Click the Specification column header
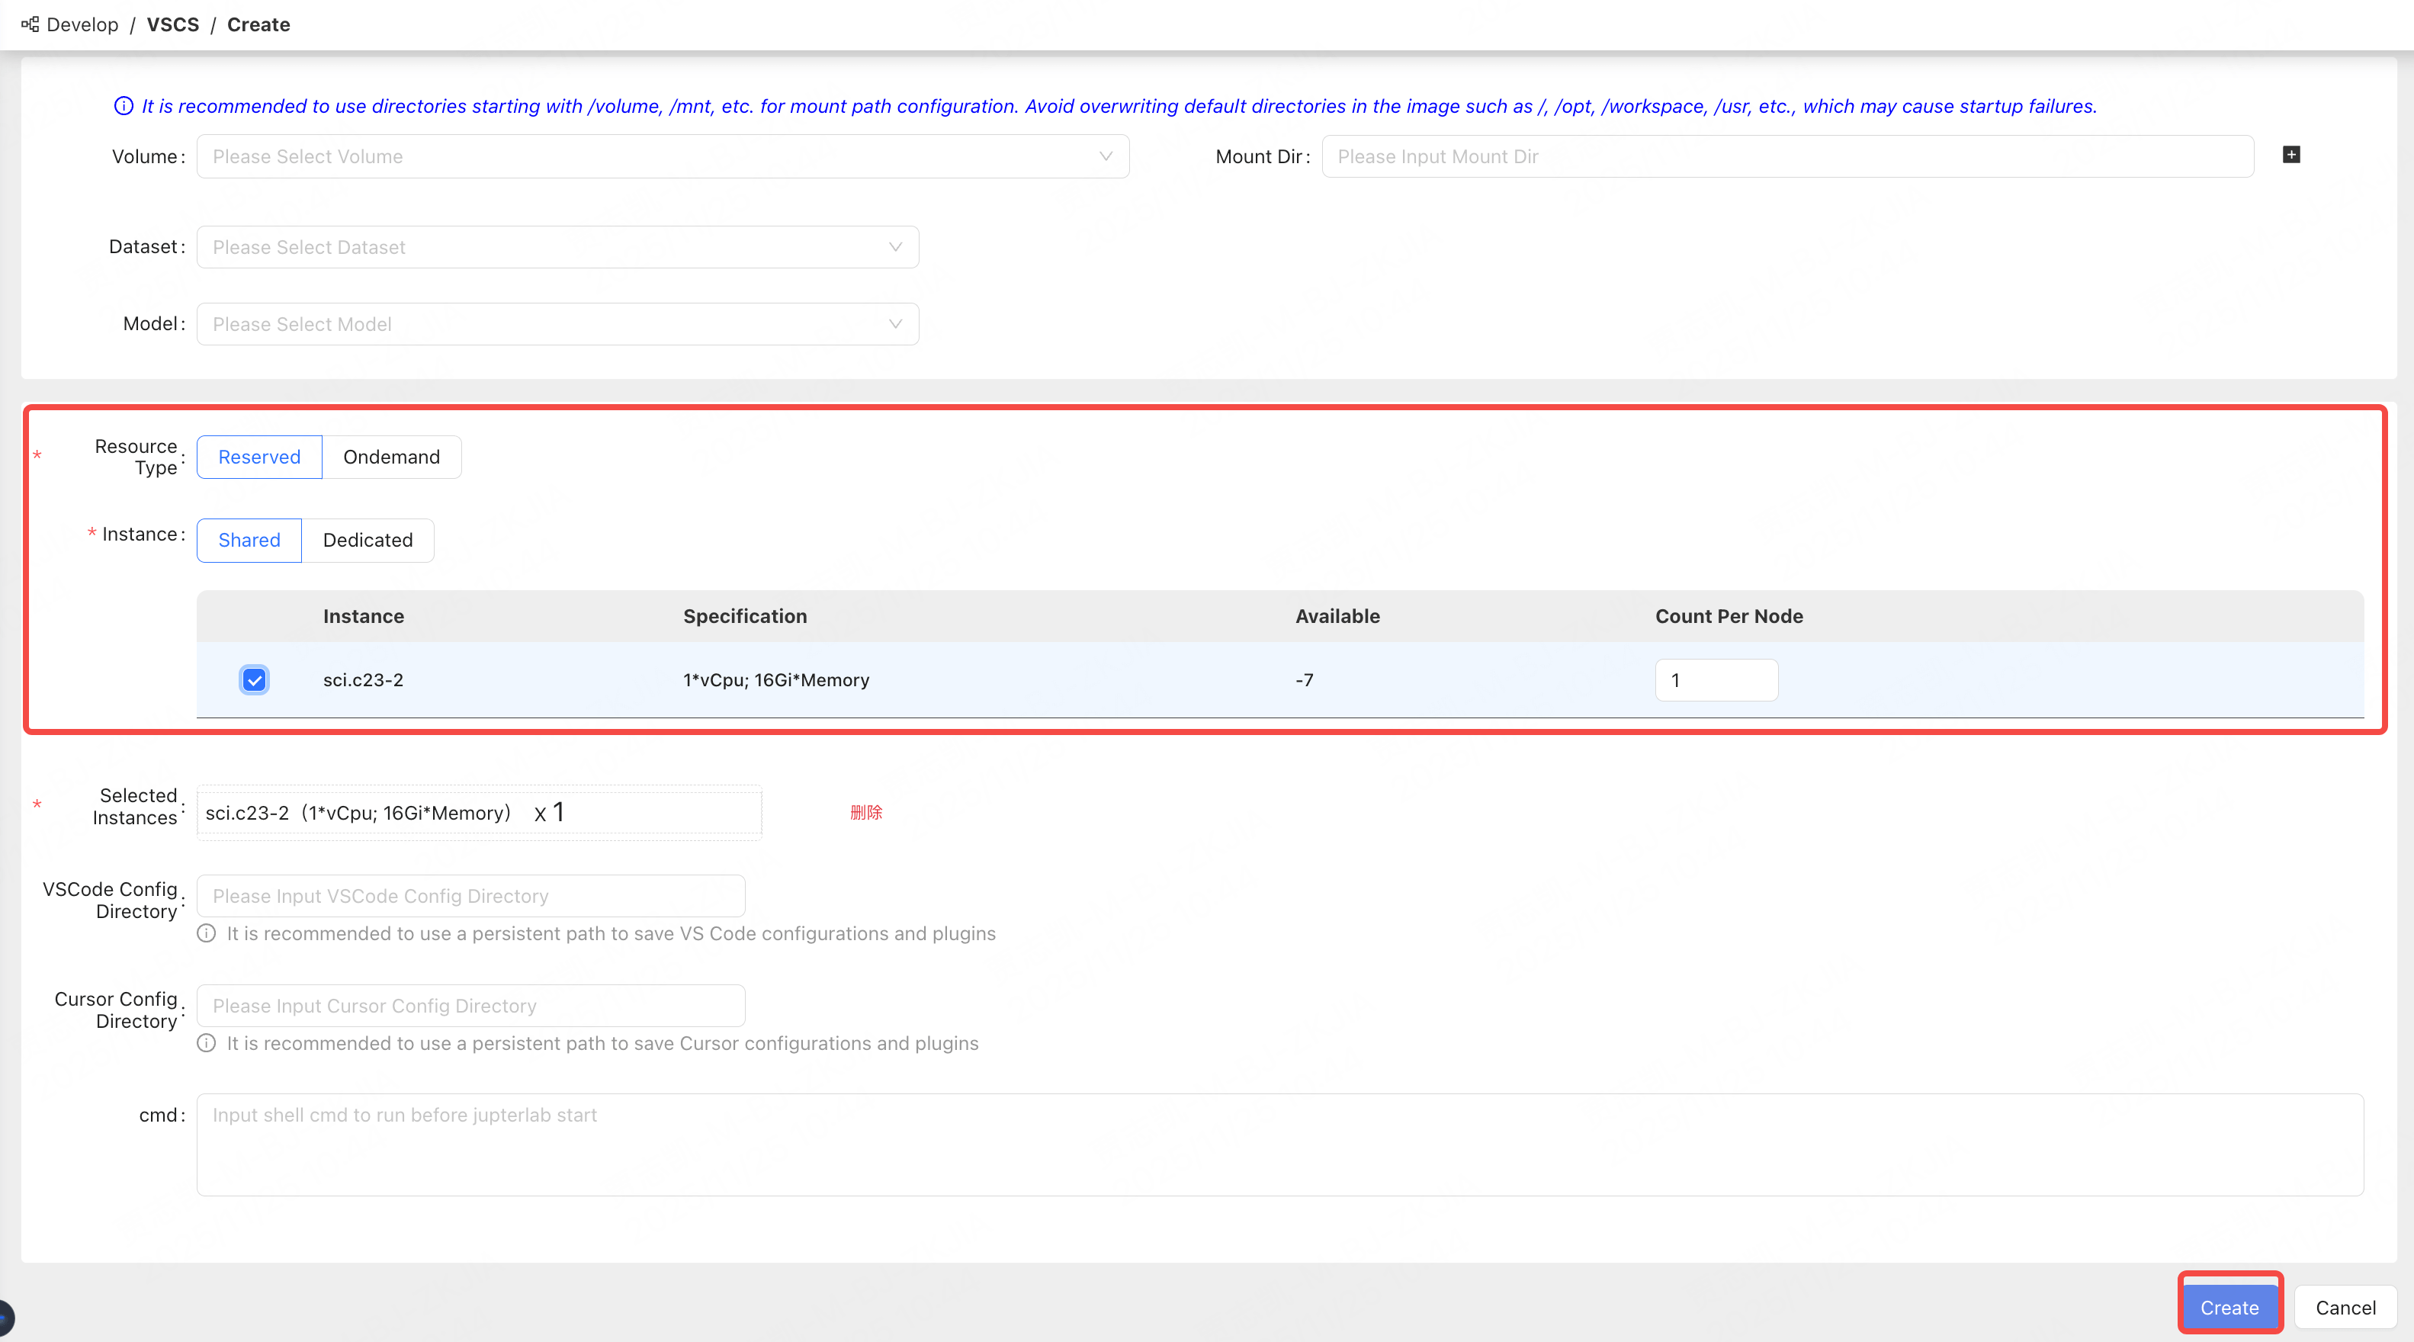The height and width of the screenshot is (1342, 2414). point(745,617)
